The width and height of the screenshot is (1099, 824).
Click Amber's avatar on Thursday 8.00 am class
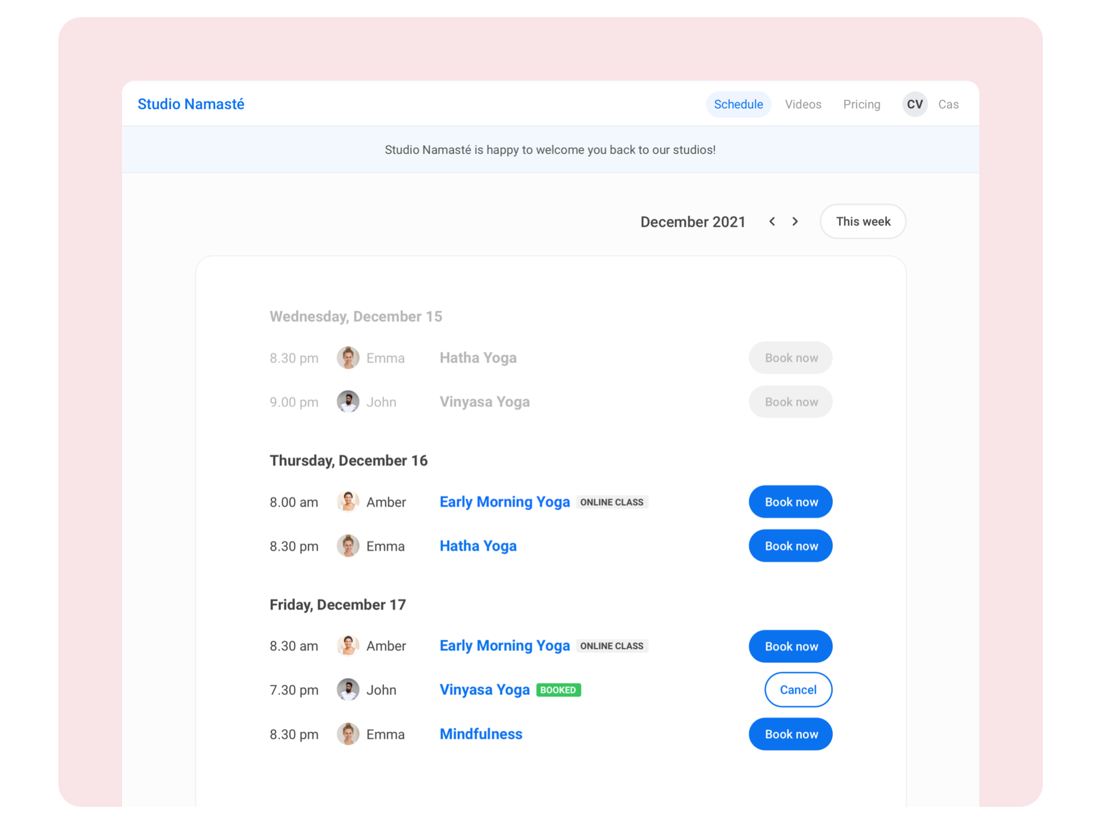347,502
